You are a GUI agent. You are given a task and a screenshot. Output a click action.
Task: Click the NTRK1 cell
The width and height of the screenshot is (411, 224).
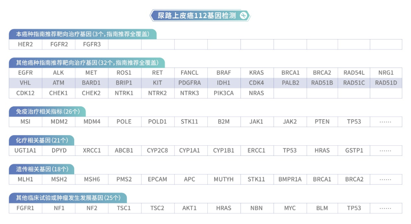point(125,93)
